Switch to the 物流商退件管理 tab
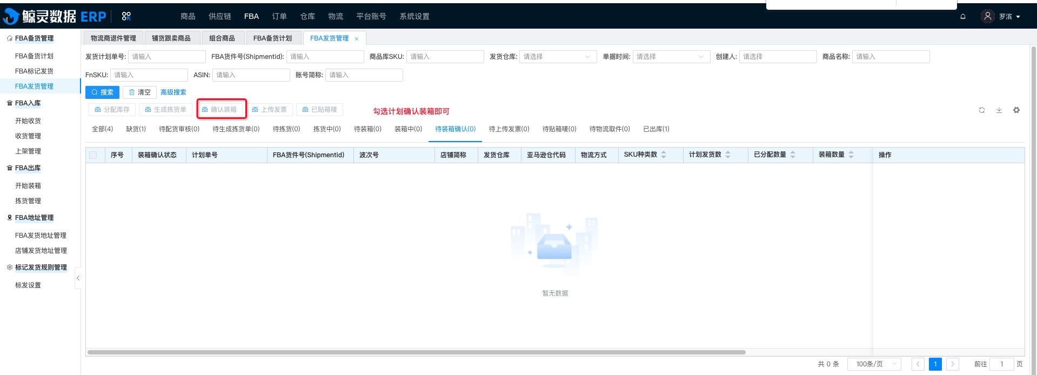The image size is (1037, 375). tap(113, 38)
